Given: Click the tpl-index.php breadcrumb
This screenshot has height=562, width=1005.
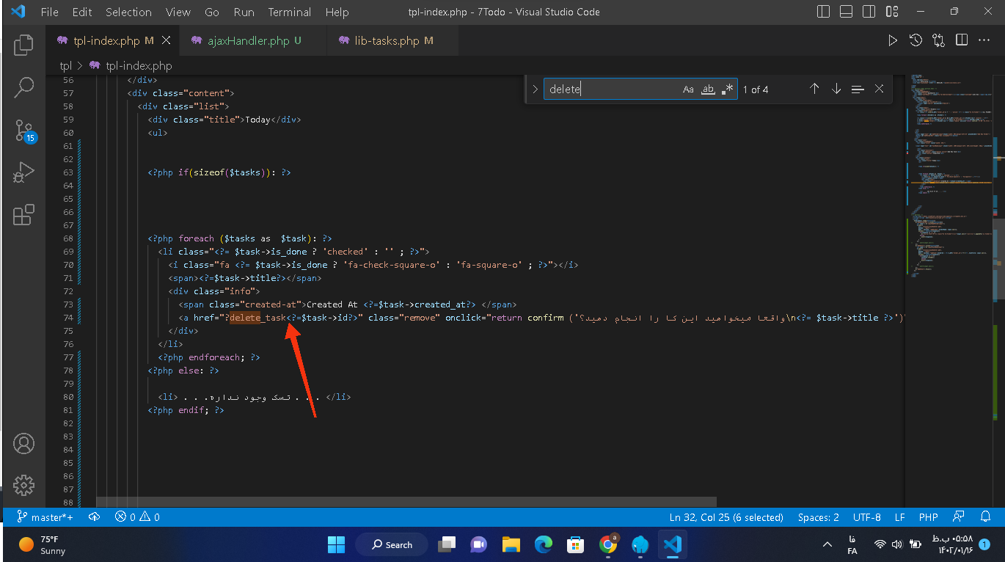Looking at the screenshot, I should 139,65.
